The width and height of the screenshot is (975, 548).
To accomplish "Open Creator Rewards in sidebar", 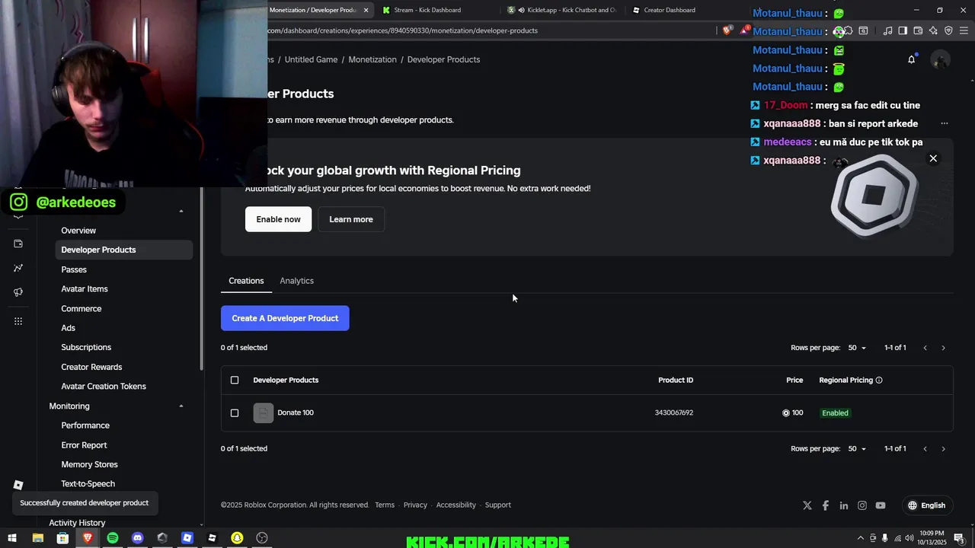I will (x=91, y=367).
